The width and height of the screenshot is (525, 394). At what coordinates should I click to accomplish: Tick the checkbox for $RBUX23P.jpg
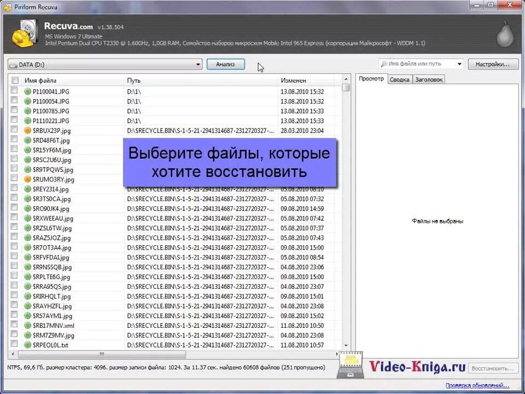[x=14, y=129]
